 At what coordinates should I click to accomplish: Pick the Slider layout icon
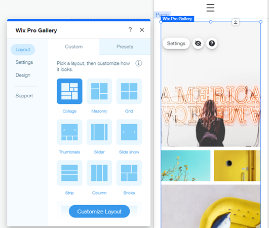pos(99,132)
